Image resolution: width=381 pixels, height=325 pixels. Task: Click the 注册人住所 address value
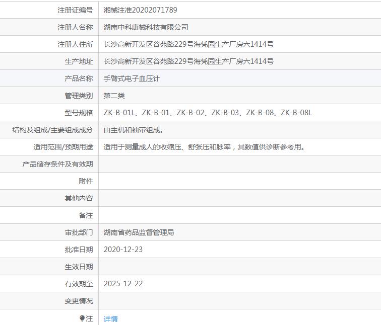point(188,44)
